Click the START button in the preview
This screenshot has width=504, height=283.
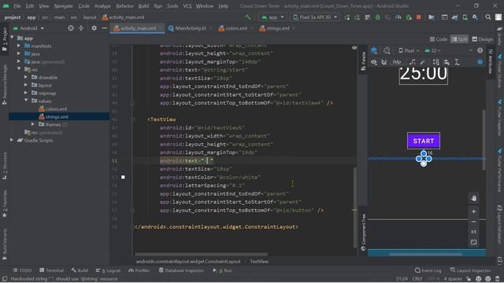424,141
